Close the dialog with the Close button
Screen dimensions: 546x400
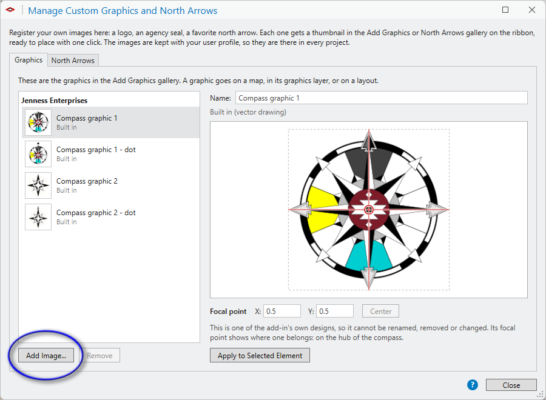point(511,385)
